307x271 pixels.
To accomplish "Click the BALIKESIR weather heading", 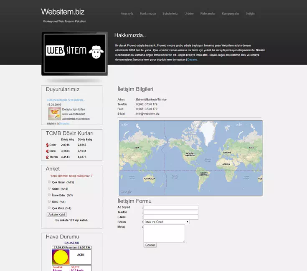I will [x=72, y=243].
